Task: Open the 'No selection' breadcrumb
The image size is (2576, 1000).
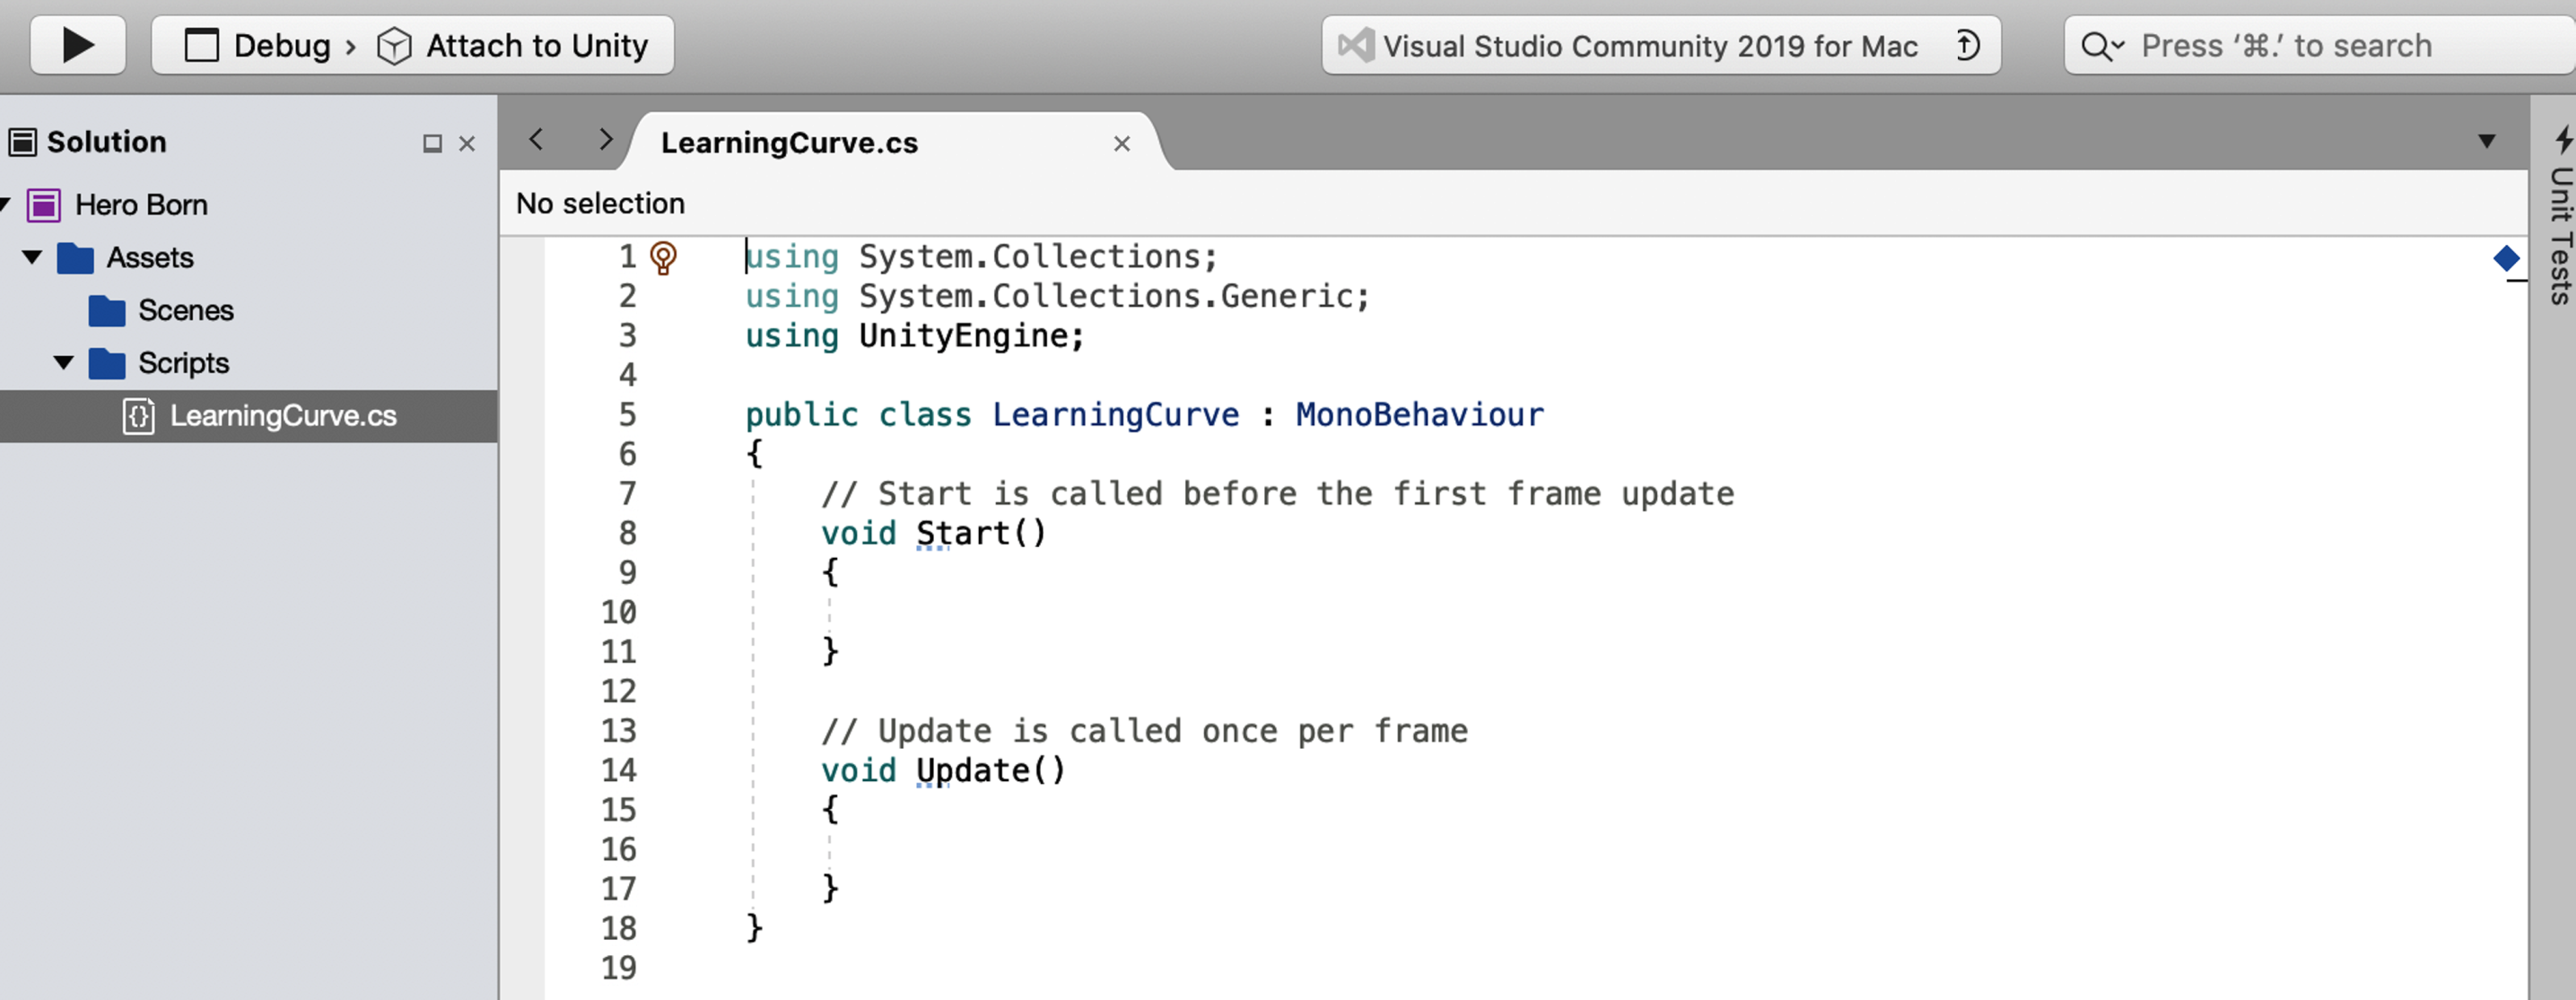Action: click(600, 204)
